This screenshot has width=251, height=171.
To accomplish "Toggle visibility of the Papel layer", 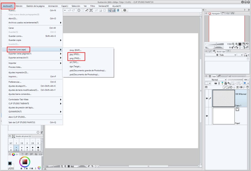I will click(x=207, y=116).
